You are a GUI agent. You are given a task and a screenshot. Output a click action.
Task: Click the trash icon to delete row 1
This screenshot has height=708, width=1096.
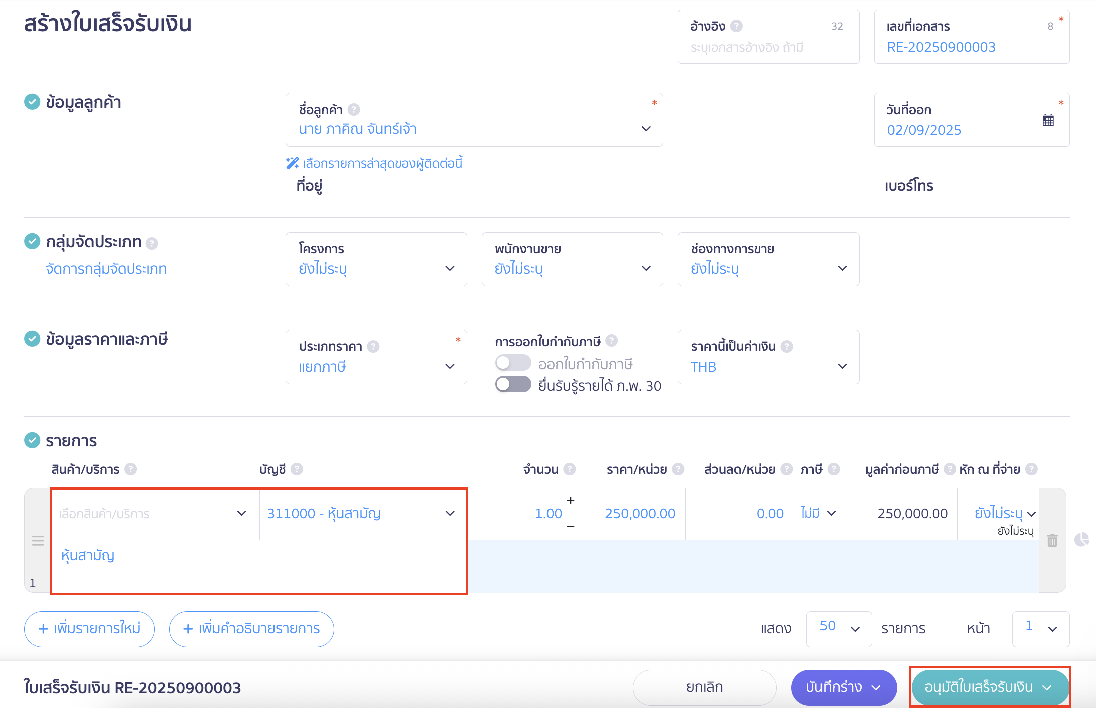(1052, 541)
